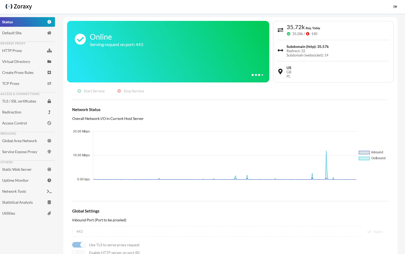Click the Zoraxy logo

tap(19, 6)
